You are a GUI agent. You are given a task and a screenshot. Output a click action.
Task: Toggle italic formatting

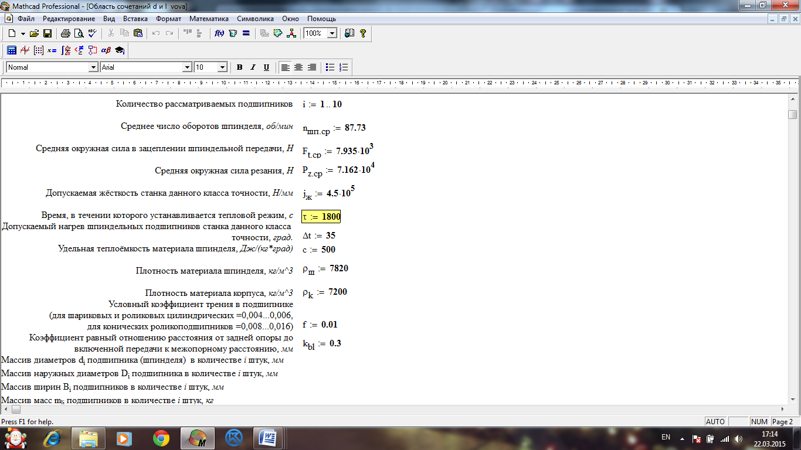pos(253,67)
